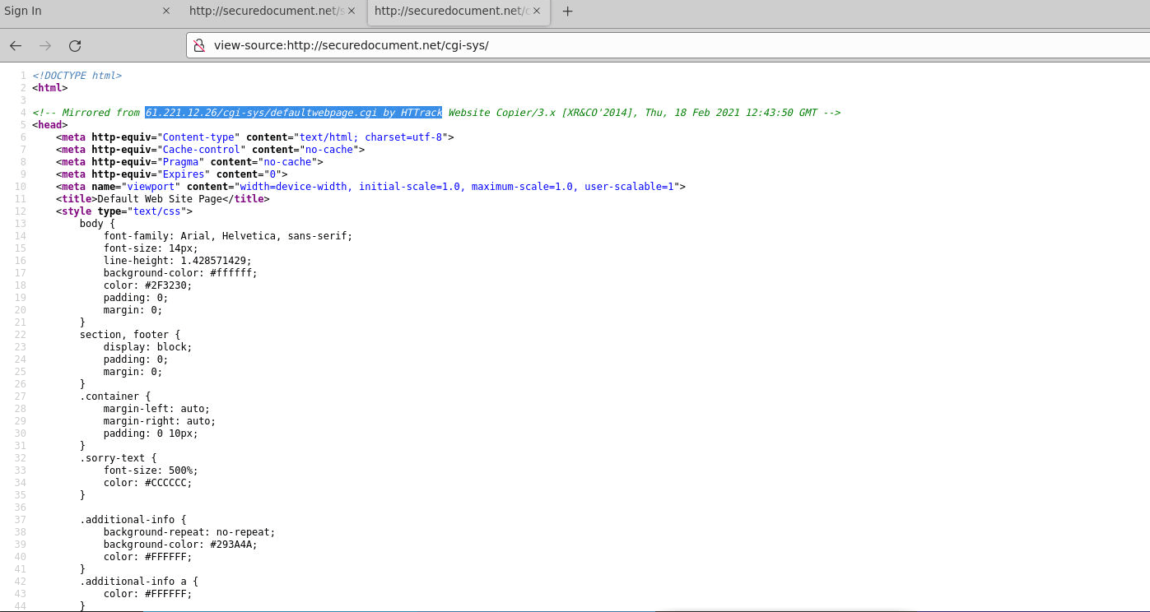Image resolution: width=1150 pixels, height=612 pixels.
Task: Click the viewport meta tag line
Action: tap(371, 187)
